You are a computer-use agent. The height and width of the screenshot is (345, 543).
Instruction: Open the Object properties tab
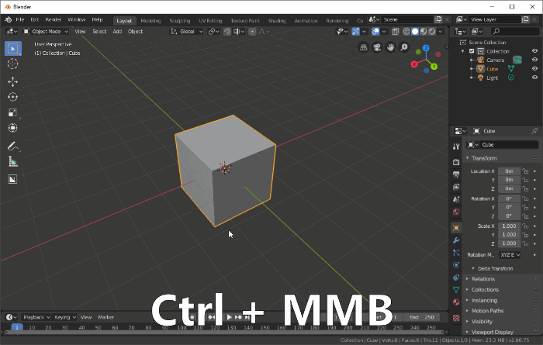tap(456, 228)
